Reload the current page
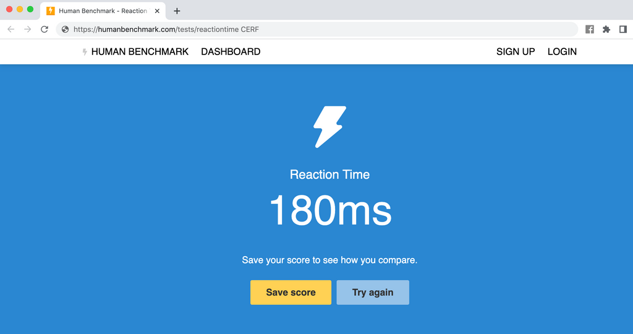The height and width of the screenshot is (334, 633). (45, 29)
